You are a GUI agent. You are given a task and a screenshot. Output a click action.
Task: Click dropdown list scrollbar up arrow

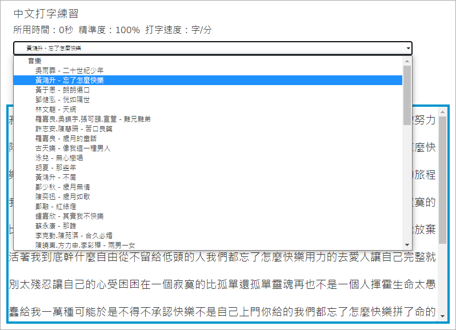tap(407, 61)
